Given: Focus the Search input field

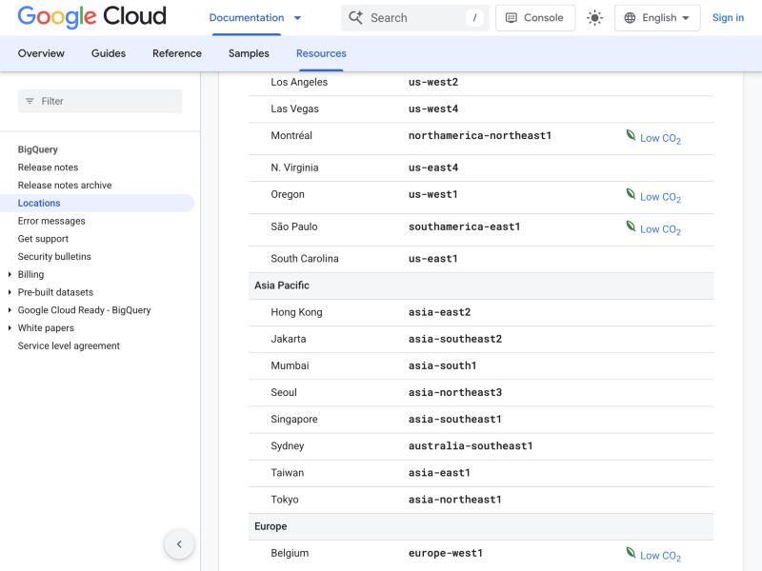Looking at the screenshot, I should point(415,18).
